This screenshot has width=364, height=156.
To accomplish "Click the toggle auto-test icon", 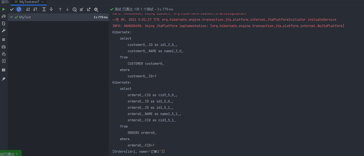I will pyautogui.click(x=4, y=23).
